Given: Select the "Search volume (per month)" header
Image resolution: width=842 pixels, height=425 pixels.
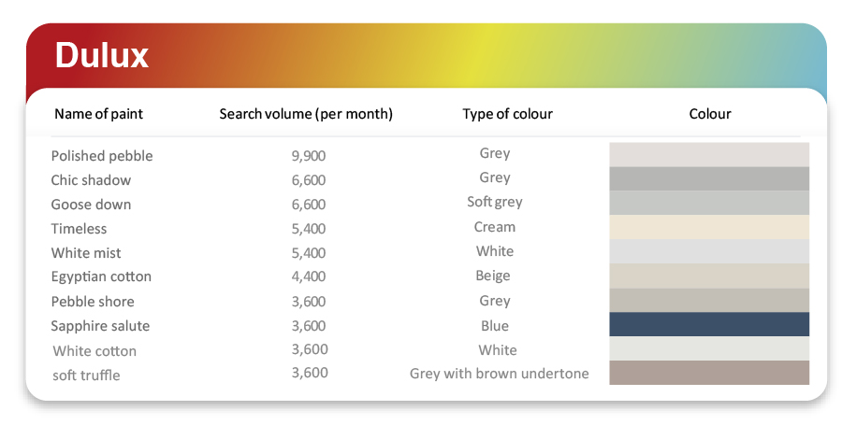Looking at the screenshot, I should [306, 114].
